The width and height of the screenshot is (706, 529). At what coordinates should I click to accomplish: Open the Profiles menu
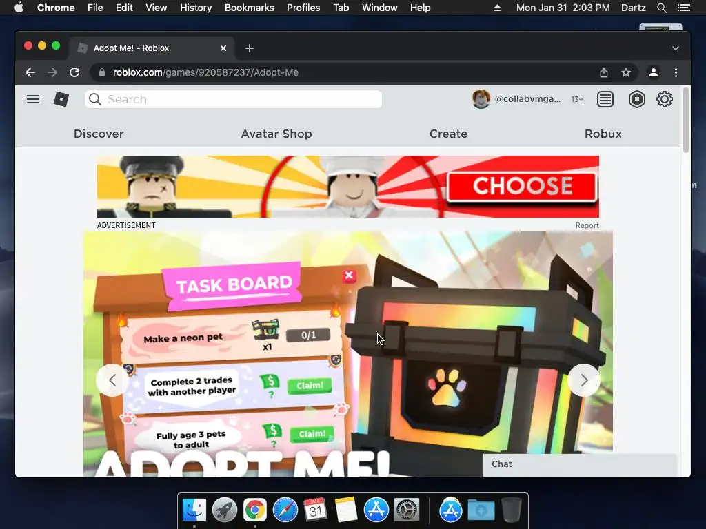coord(303,8)
